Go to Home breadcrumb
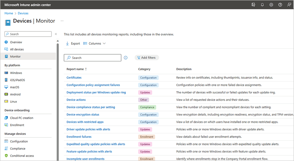This screenshot has width=294, height=161. tap(8, 13)
